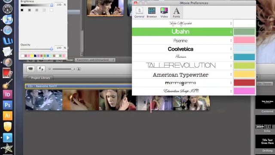Viewport: 275px width, 155px height.
Task: Click the magenta swatch beside Edwardian Script
Action: [244, 91]
